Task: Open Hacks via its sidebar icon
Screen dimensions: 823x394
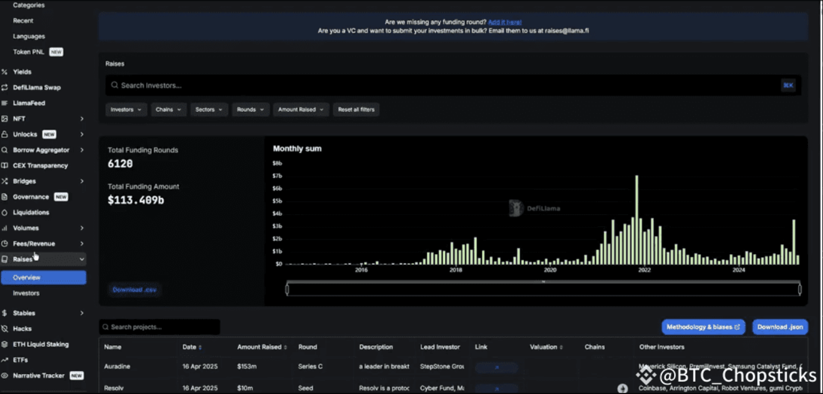Action: click(x=5, y=329)
